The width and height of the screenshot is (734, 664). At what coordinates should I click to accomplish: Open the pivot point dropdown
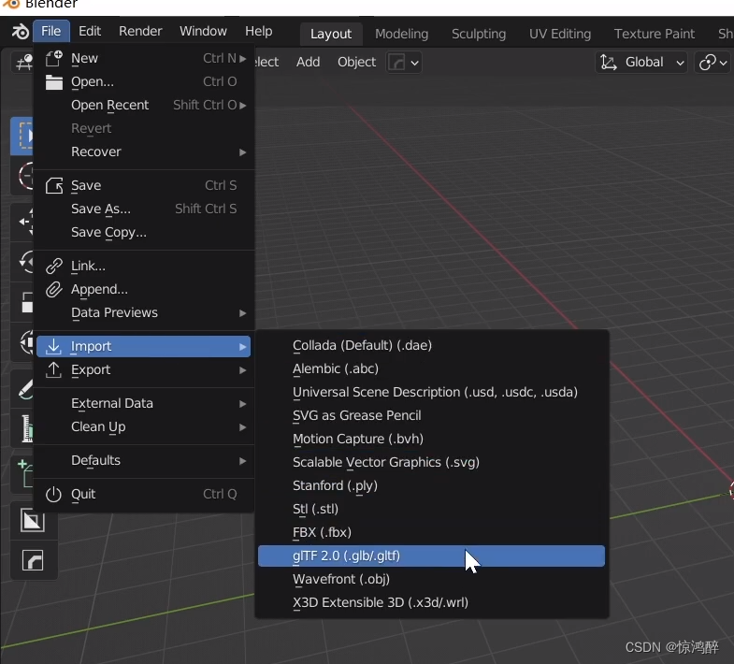tap(712, 63)
